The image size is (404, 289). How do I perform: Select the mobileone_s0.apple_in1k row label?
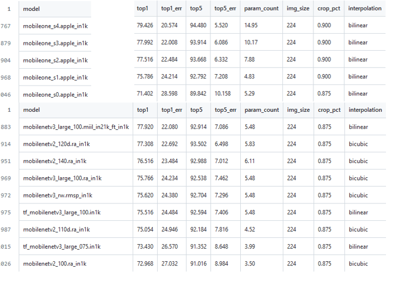click(55, 95)
